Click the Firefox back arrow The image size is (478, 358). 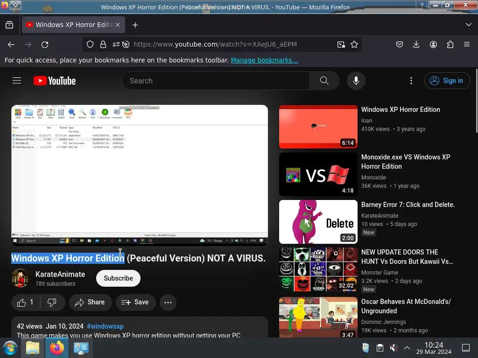point(11,45)
